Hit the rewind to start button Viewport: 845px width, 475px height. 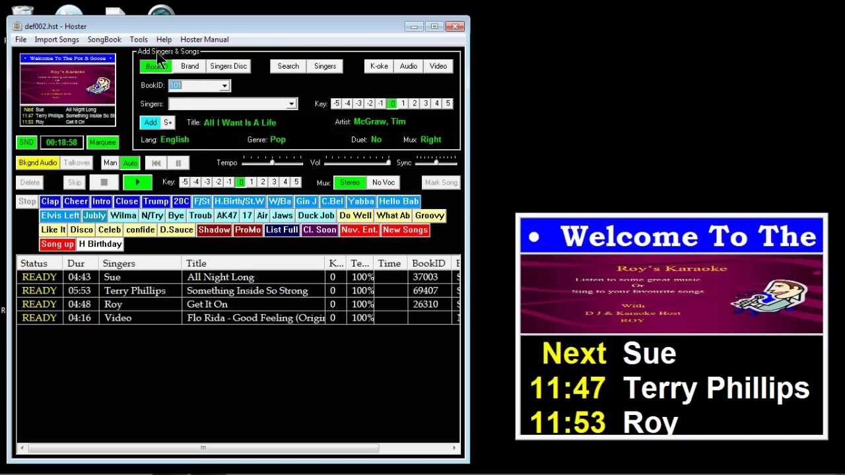(156, 163)
